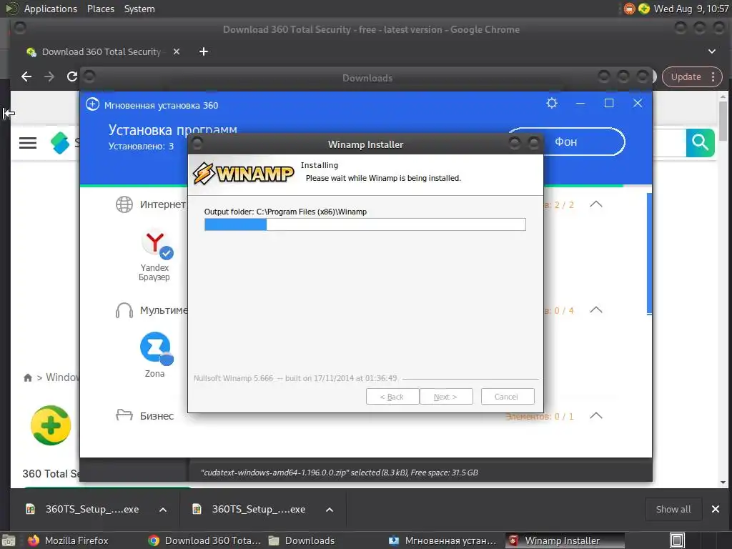732x549 pixels.
Task: Click the home icon in breadcrumb
Action: point(28,377)
